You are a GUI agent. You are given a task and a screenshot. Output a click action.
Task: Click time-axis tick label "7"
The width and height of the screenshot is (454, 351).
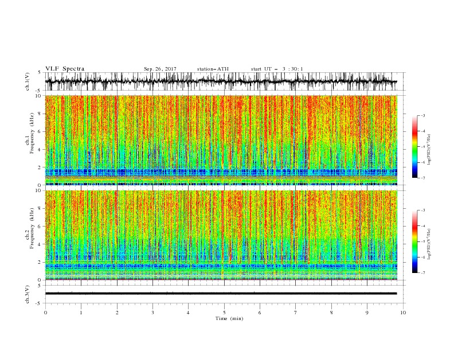click(296, 313)
